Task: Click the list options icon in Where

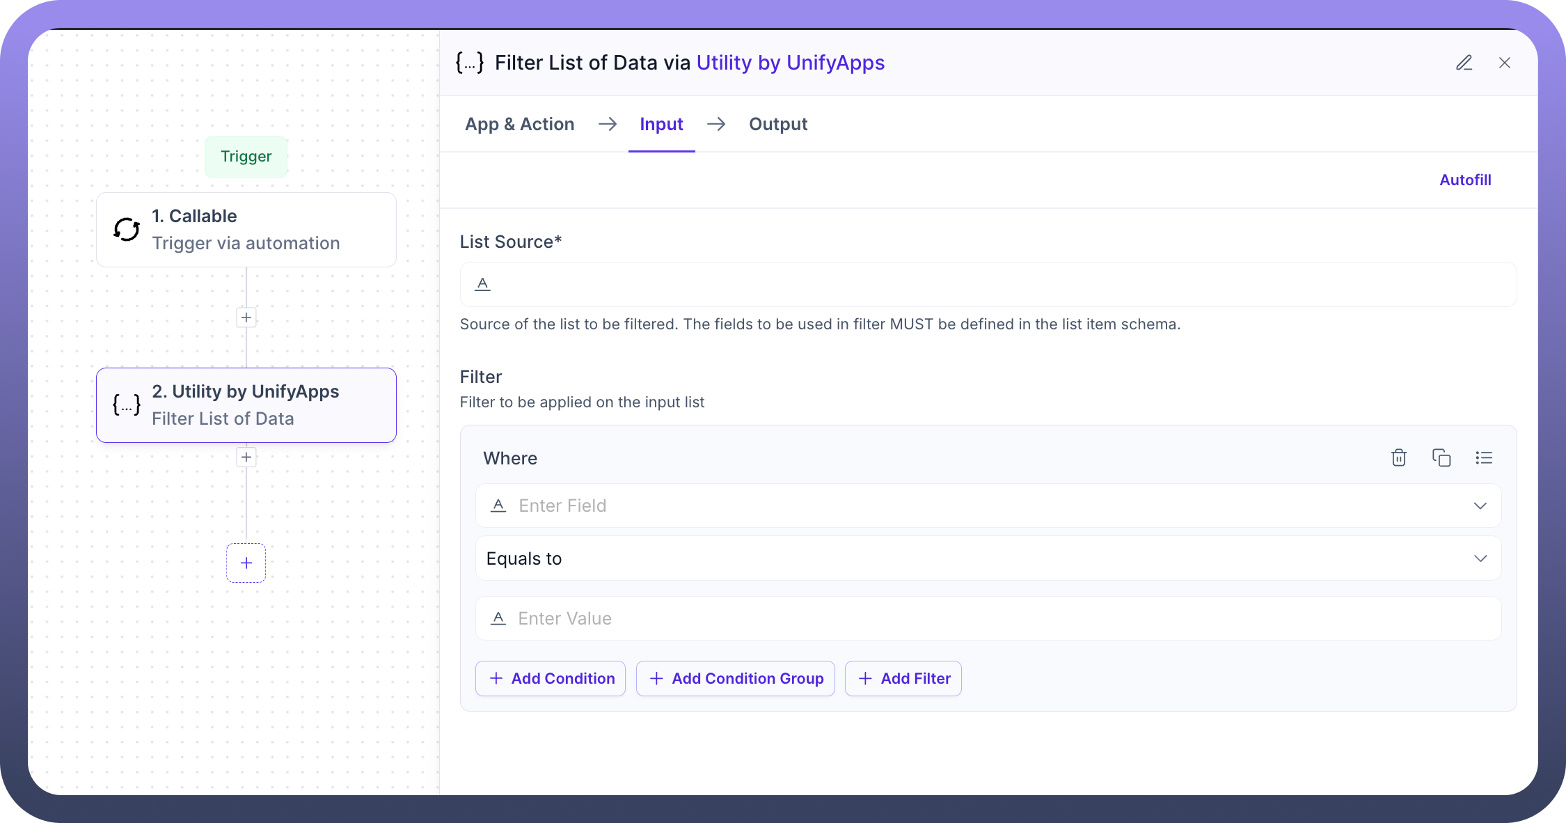Action: pos(1483,457)
